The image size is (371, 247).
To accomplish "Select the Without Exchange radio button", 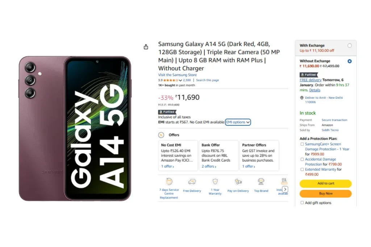I will click(x=350, y=61).
